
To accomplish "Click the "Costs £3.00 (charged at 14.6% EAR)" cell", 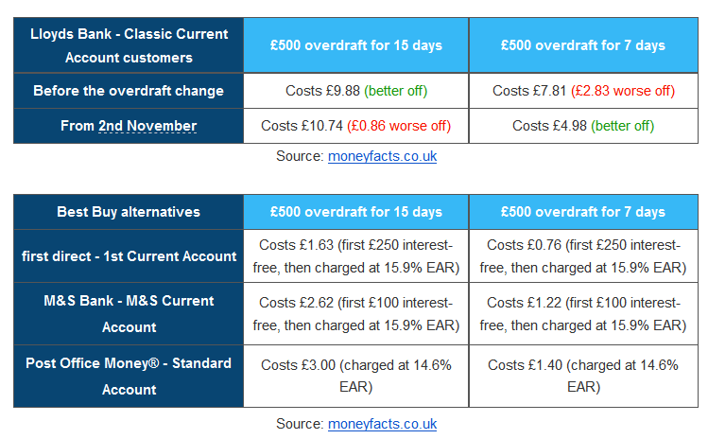I will pos(356,376).
